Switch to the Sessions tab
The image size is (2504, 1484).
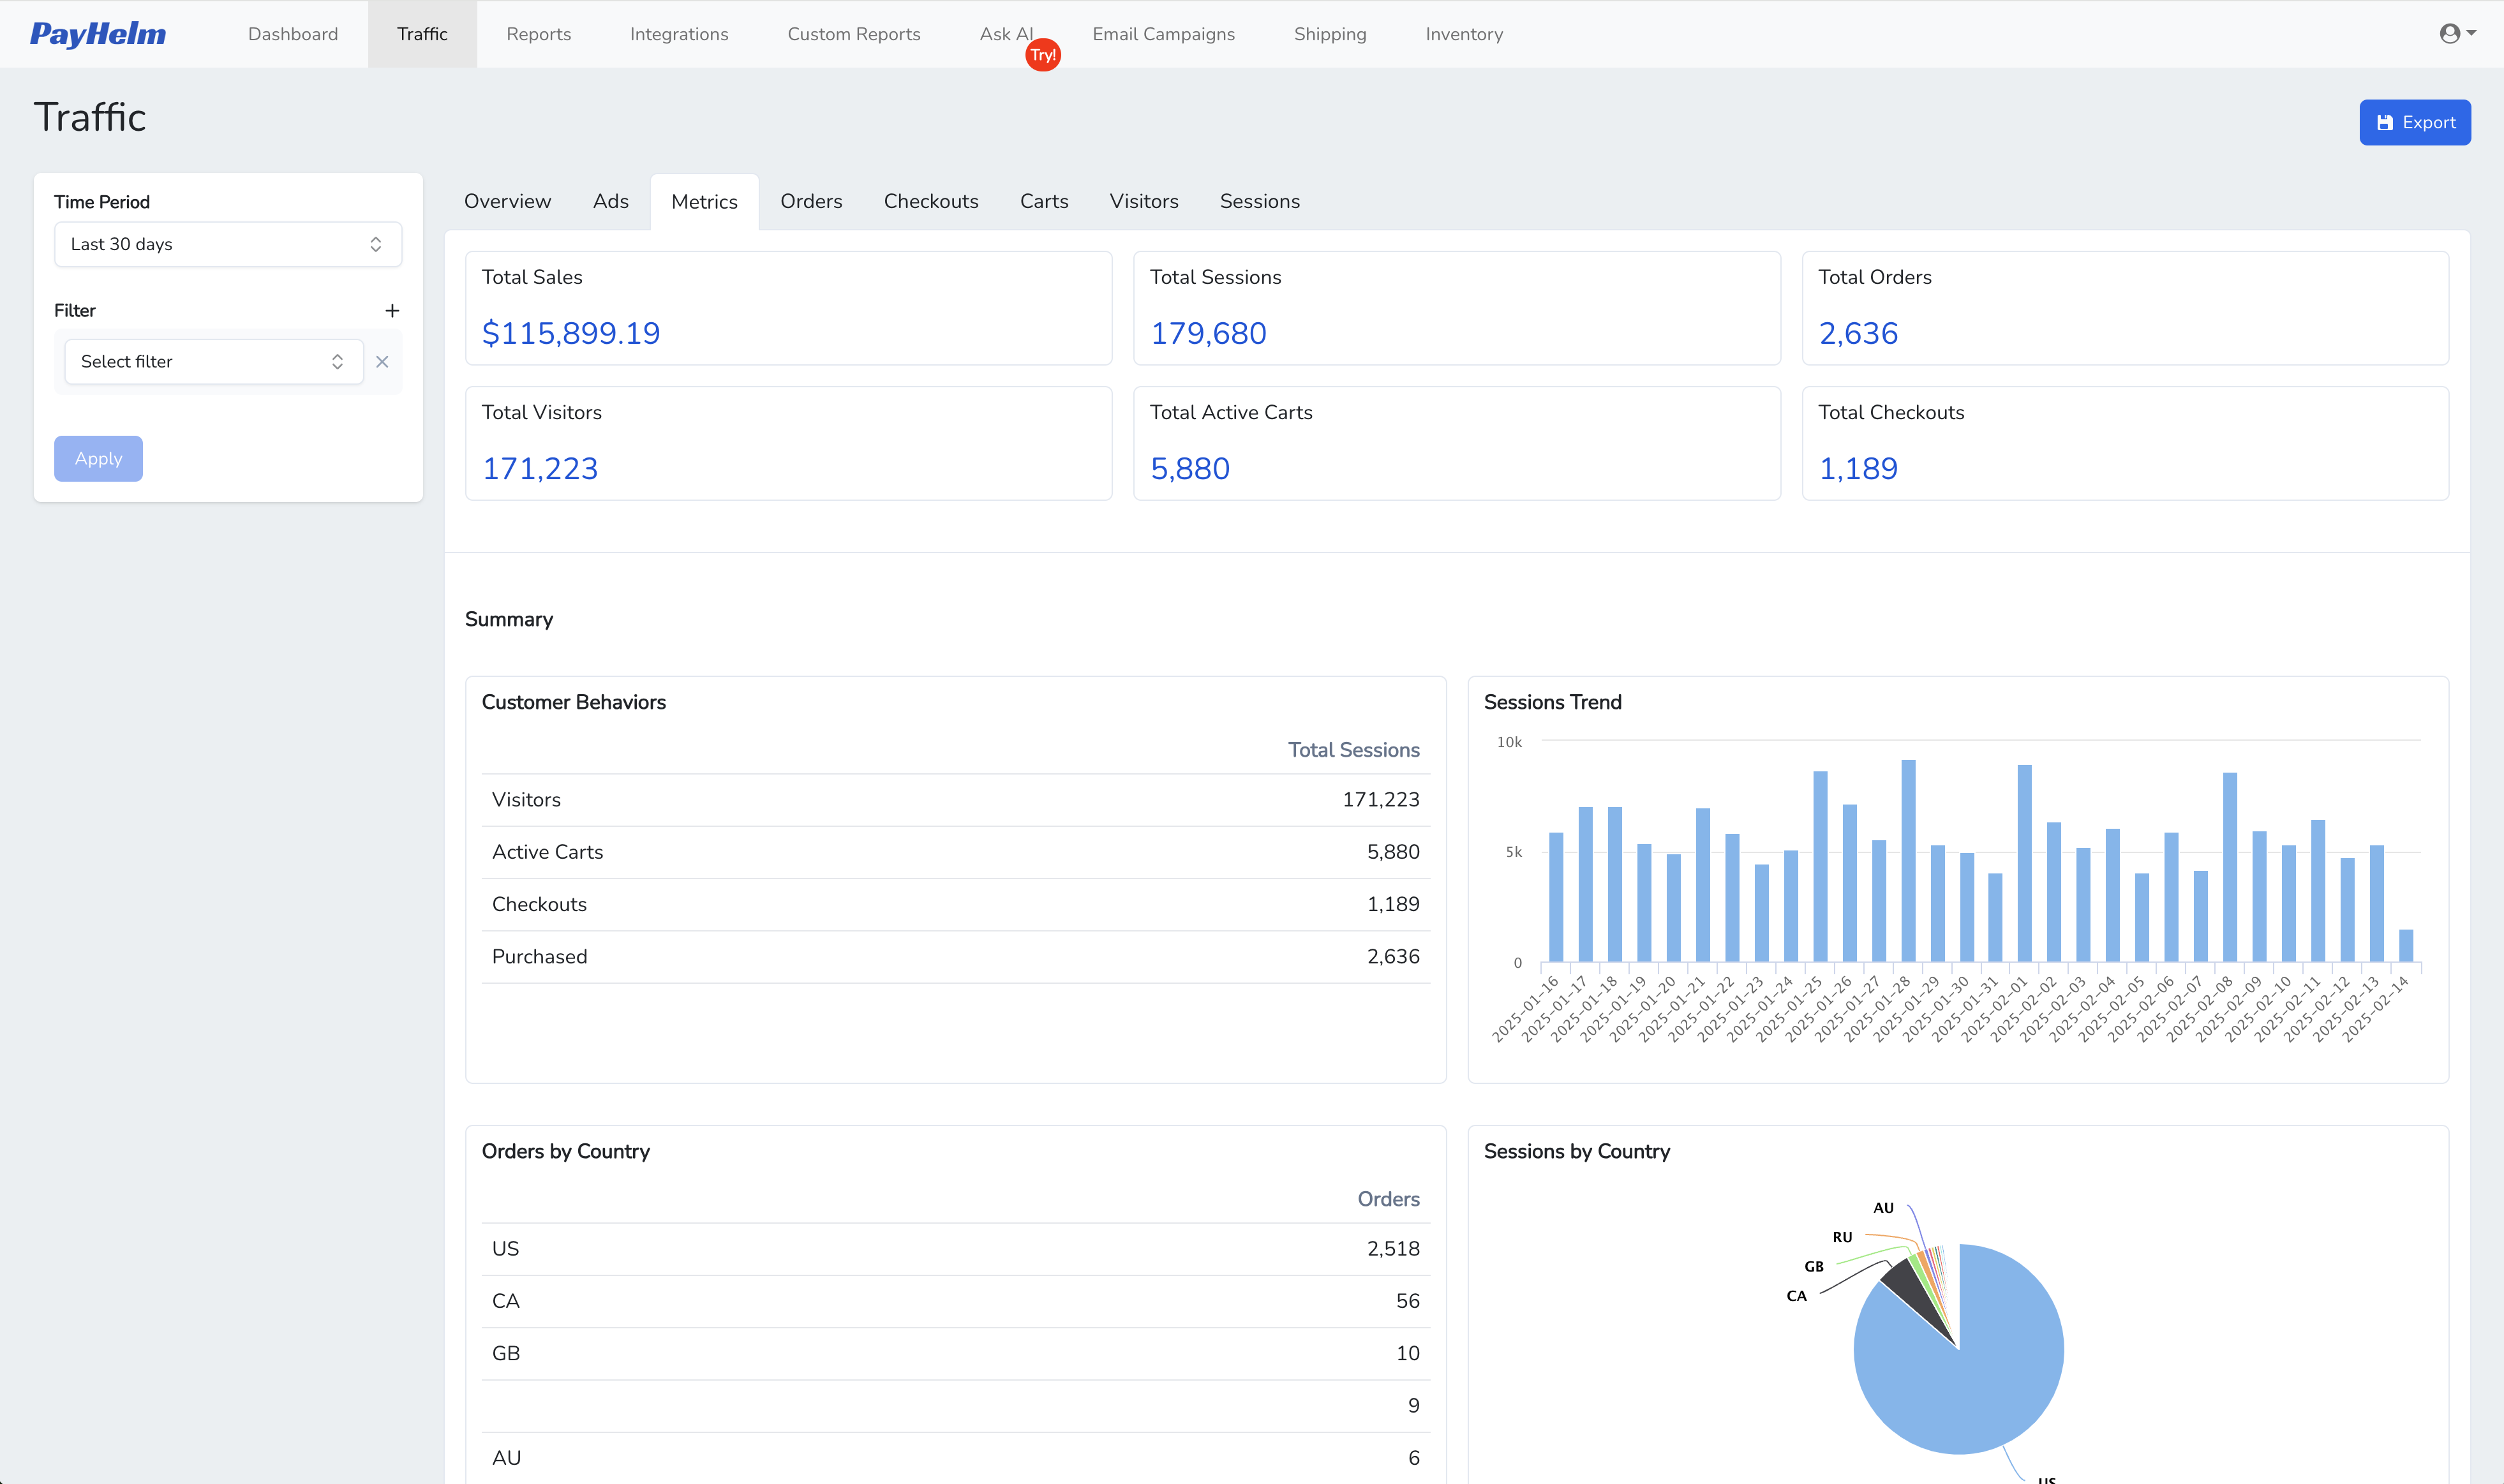tap(1259, 201)
